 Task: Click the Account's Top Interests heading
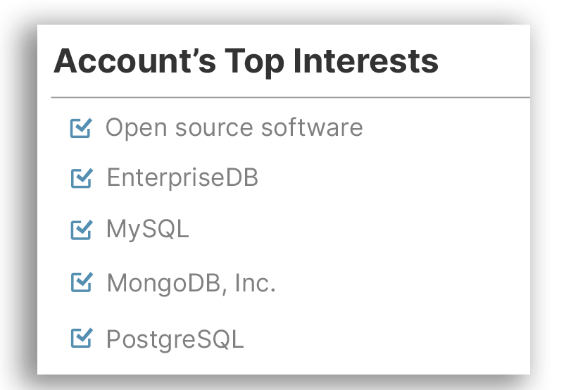246,61
